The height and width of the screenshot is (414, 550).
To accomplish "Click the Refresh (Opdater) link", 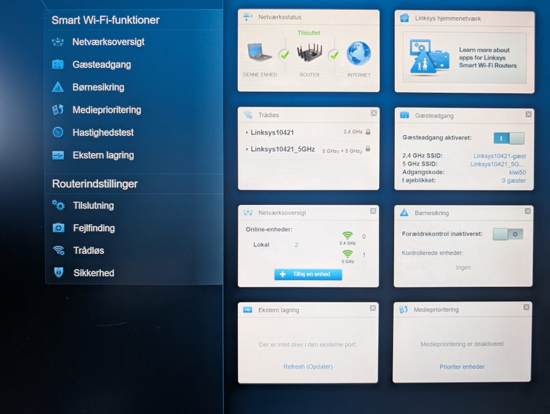I will (x=308, y=366).
